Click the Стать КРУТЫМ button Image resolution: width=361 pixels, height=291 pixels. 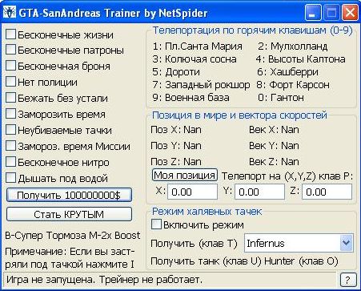69,214
